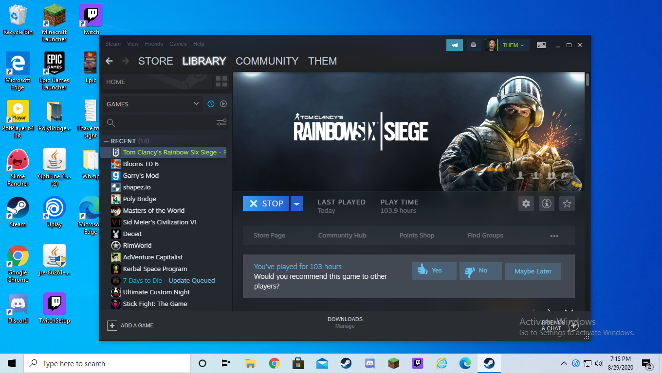Favorite Rainbow Six Siege with the star icon

point(567,203)
